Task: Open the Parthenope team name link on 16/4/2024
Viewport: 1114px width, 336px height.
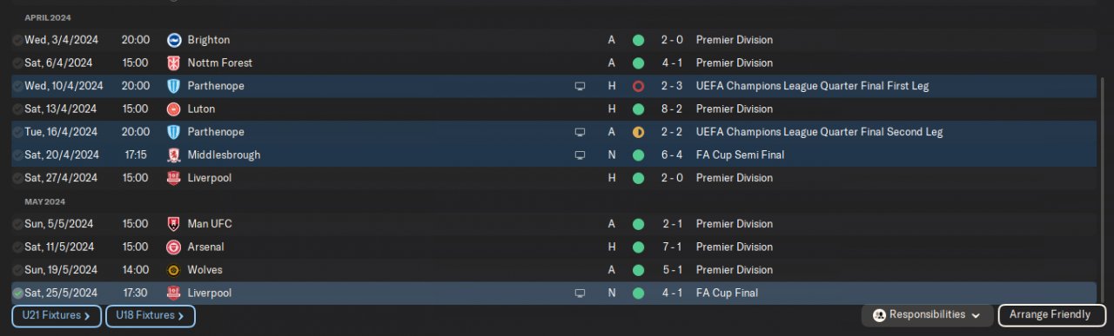Action: coord(216,132)
